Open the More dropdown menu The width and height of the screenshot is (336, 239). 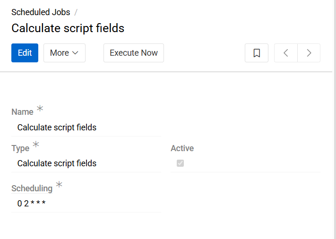pos(64,53)
